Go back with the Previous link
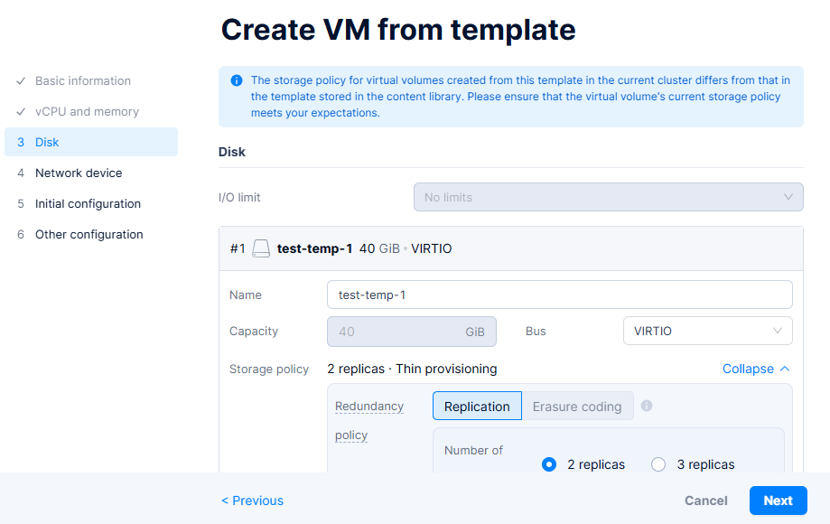The height and width of the screenshot is (524, 830). tap(253, 501)
